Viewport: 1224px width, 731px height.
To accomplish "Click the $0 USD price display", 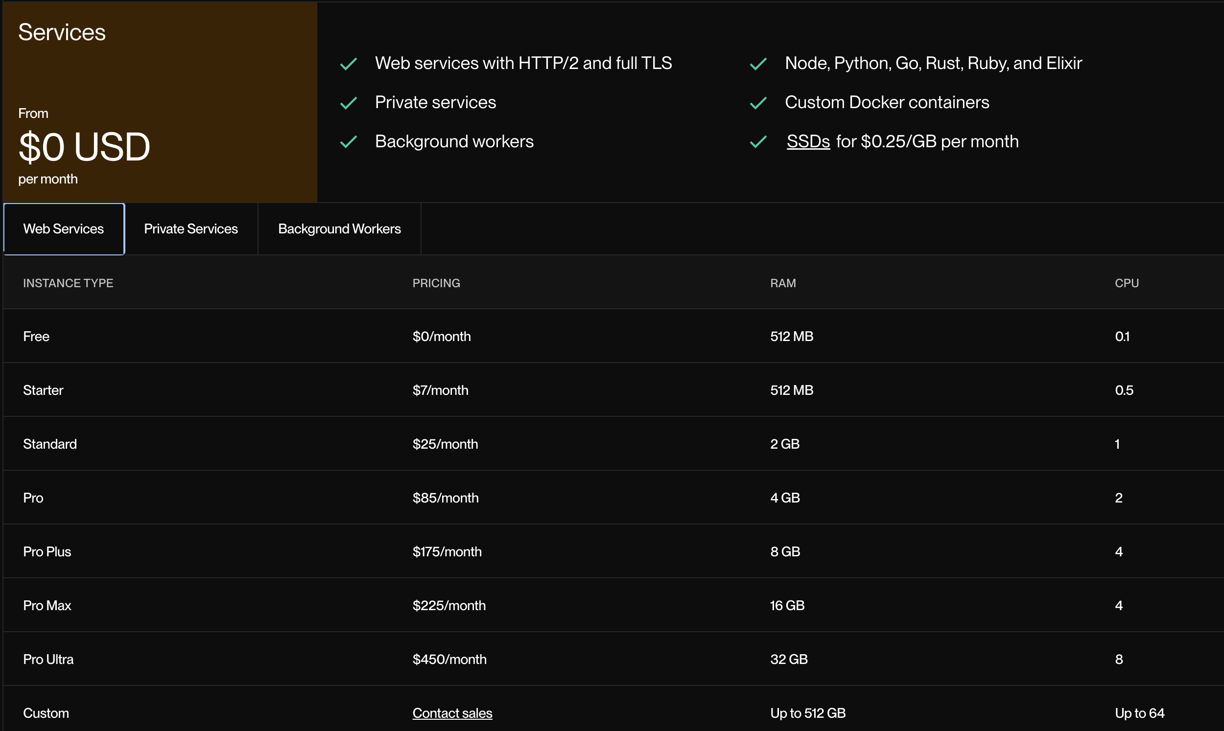I will [84, 146].
